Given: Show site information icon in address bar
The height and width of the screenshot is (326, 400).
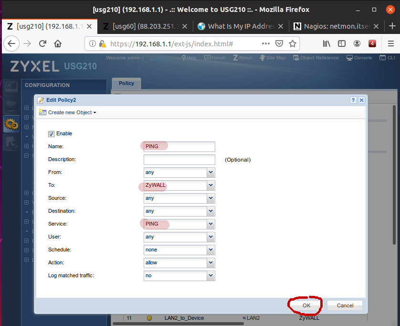Looking at the screenshot, I should point(92,43).
